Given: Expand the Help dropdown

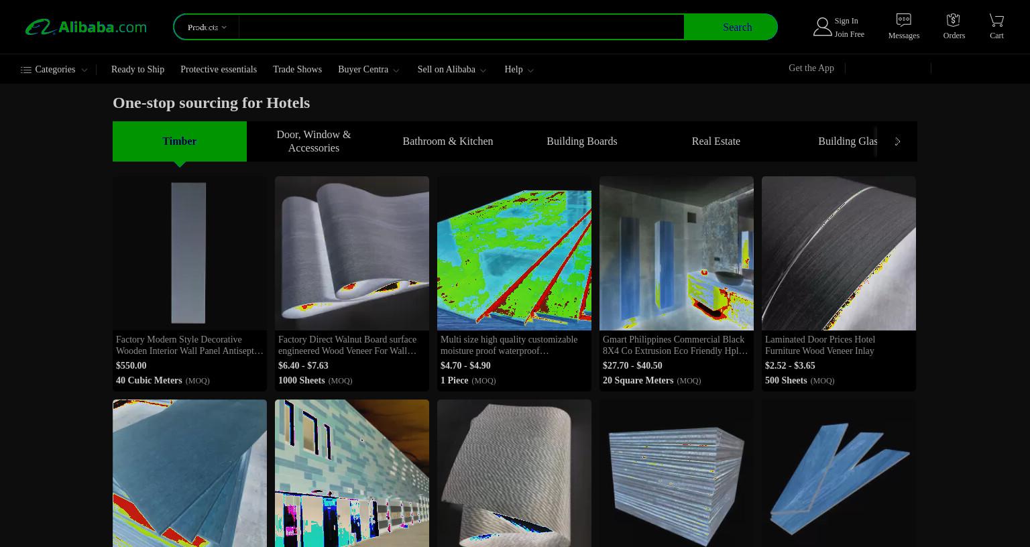Looking at the screenshot, I should click(x=518, y=70).
